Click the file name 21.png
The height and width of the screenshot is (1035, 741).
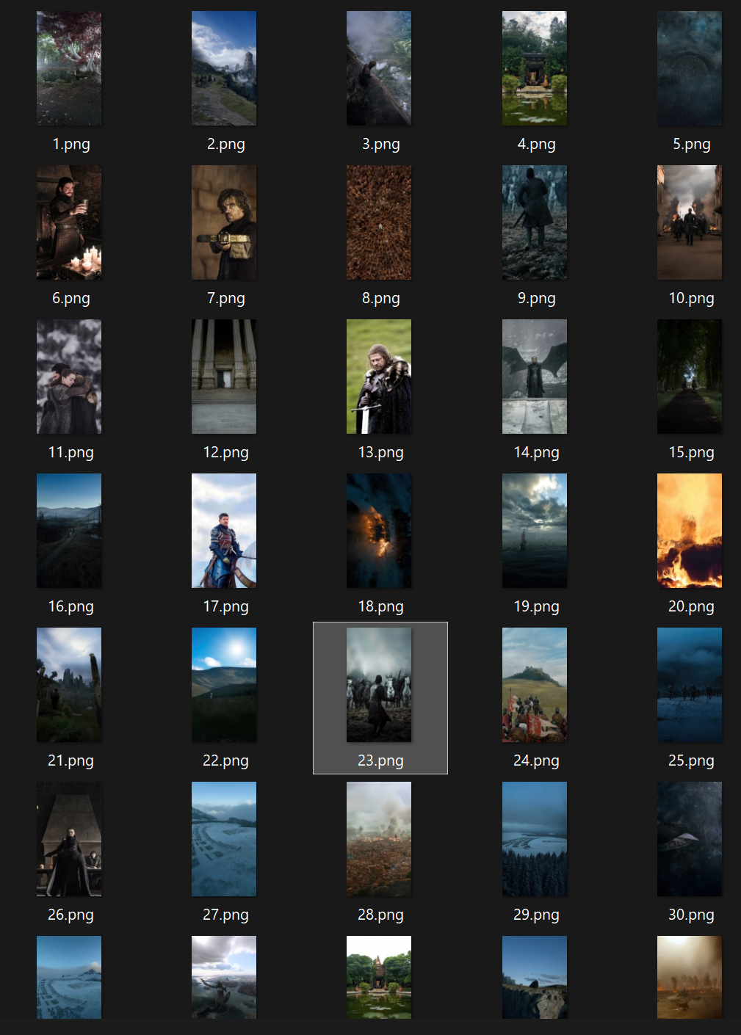(x=71, y=761)
